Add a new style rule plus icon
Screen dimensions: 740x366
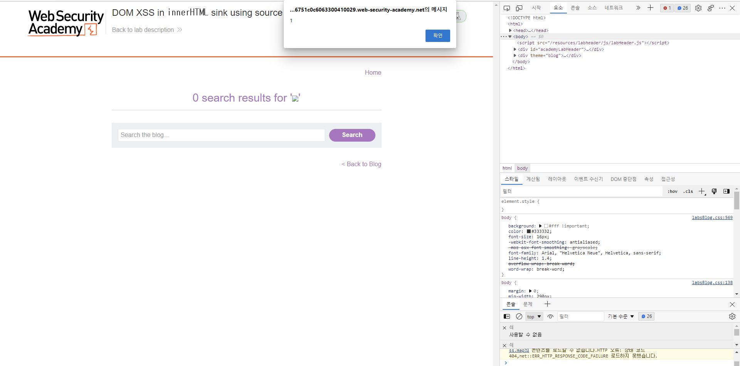point(702,191)
